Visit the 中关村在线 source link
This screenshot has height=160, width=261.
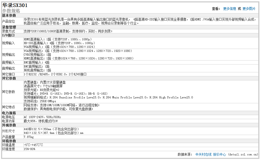tap(204, 155)
